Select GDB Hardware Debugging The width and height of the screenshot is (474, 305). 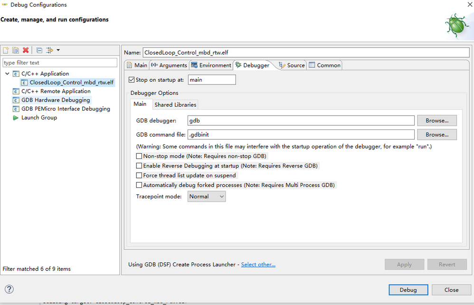pyautogui.click(x=55, y=100)
